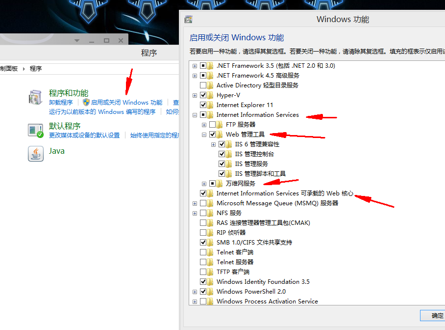Click the Programs and Features icon
445x330 pixels.
35,97
